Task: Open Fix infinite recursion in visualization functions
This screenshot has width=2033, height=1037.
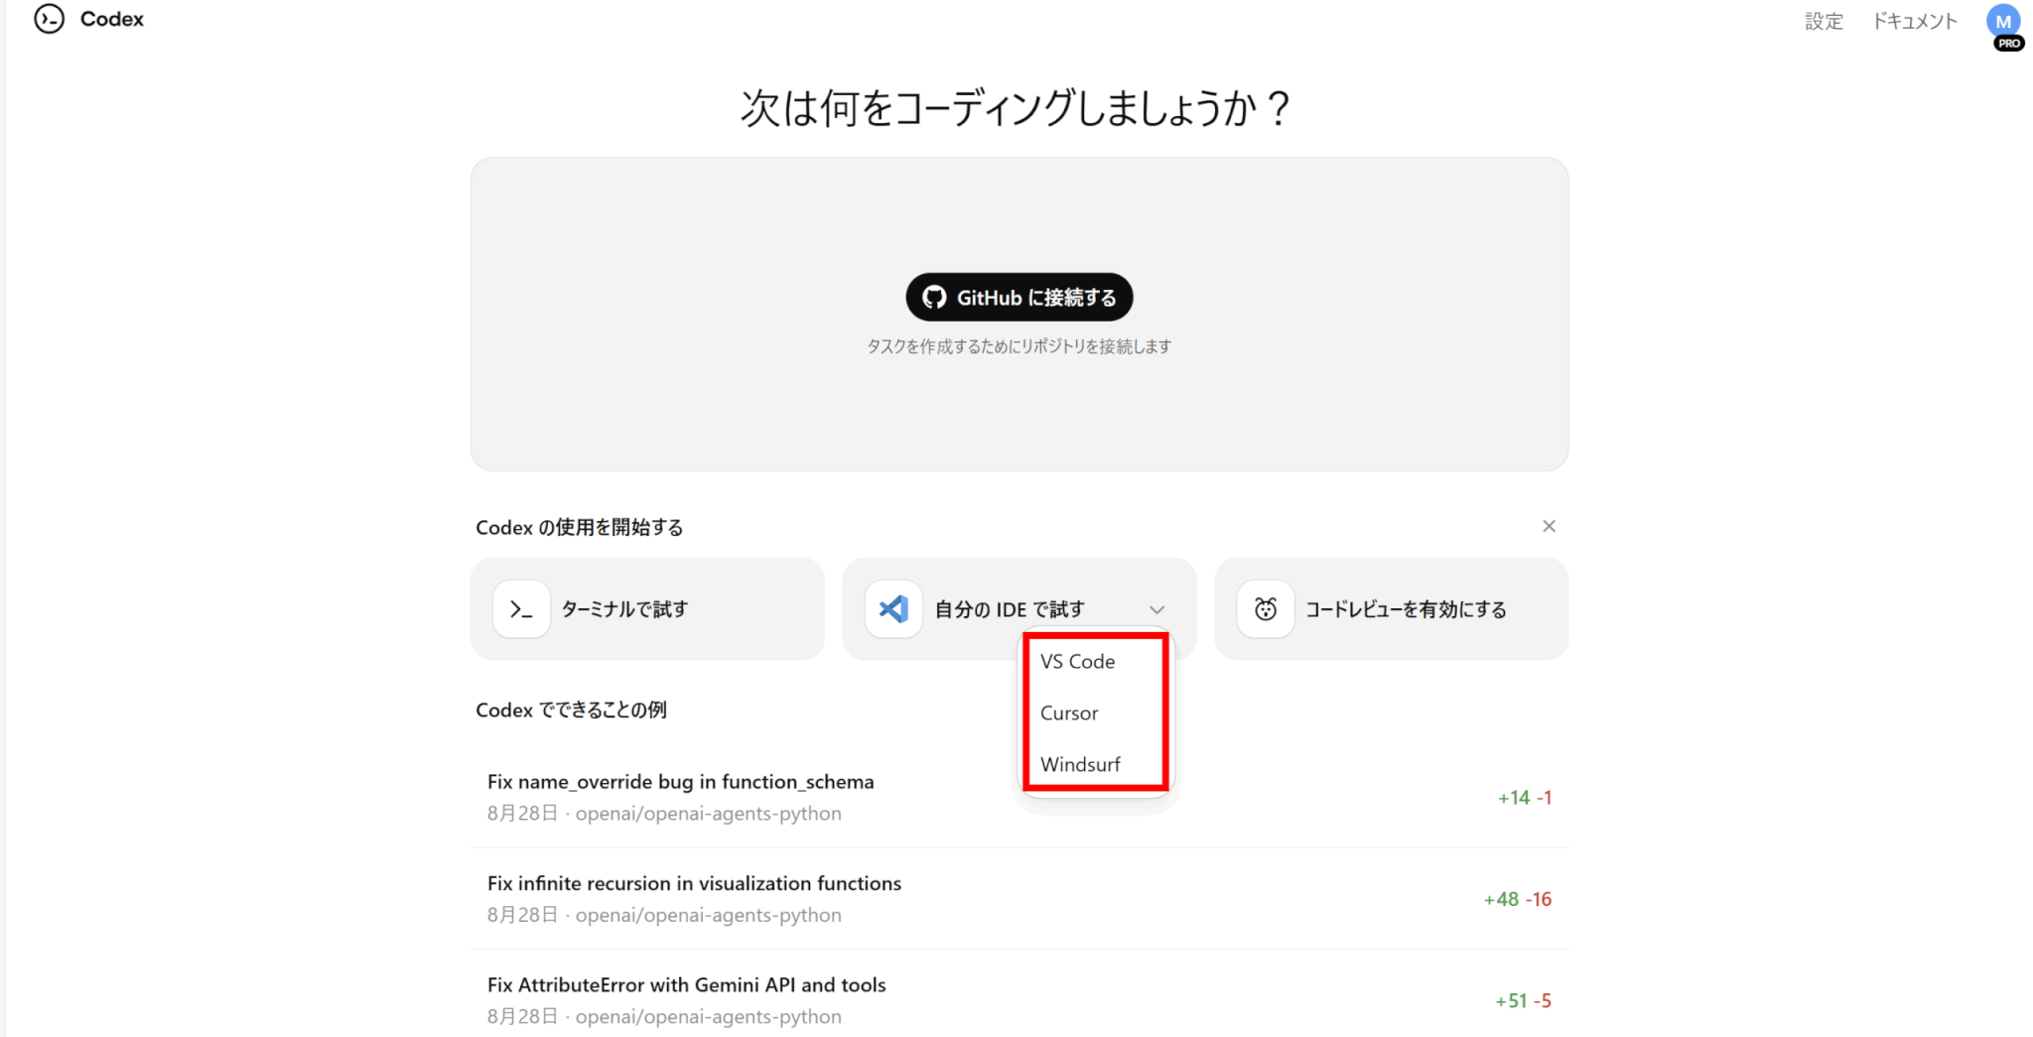Action: [x=694, y=883]
